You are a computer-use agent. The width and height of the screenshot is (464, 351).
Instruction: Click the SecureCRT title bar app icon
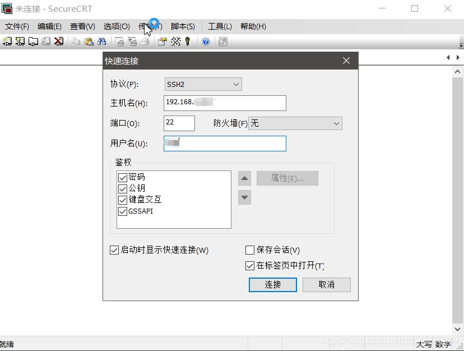[x=7, y=8]
